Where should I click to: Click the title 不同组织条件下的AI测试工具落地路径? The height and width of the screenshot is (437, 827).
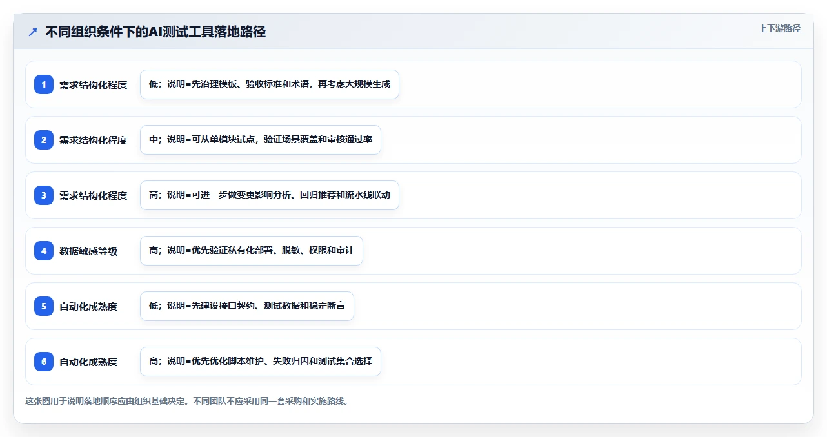pos(155,32)
